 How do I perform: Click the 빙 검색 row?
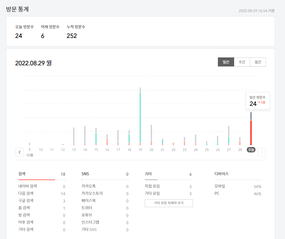pyautogui.click(x=42, y=215)
